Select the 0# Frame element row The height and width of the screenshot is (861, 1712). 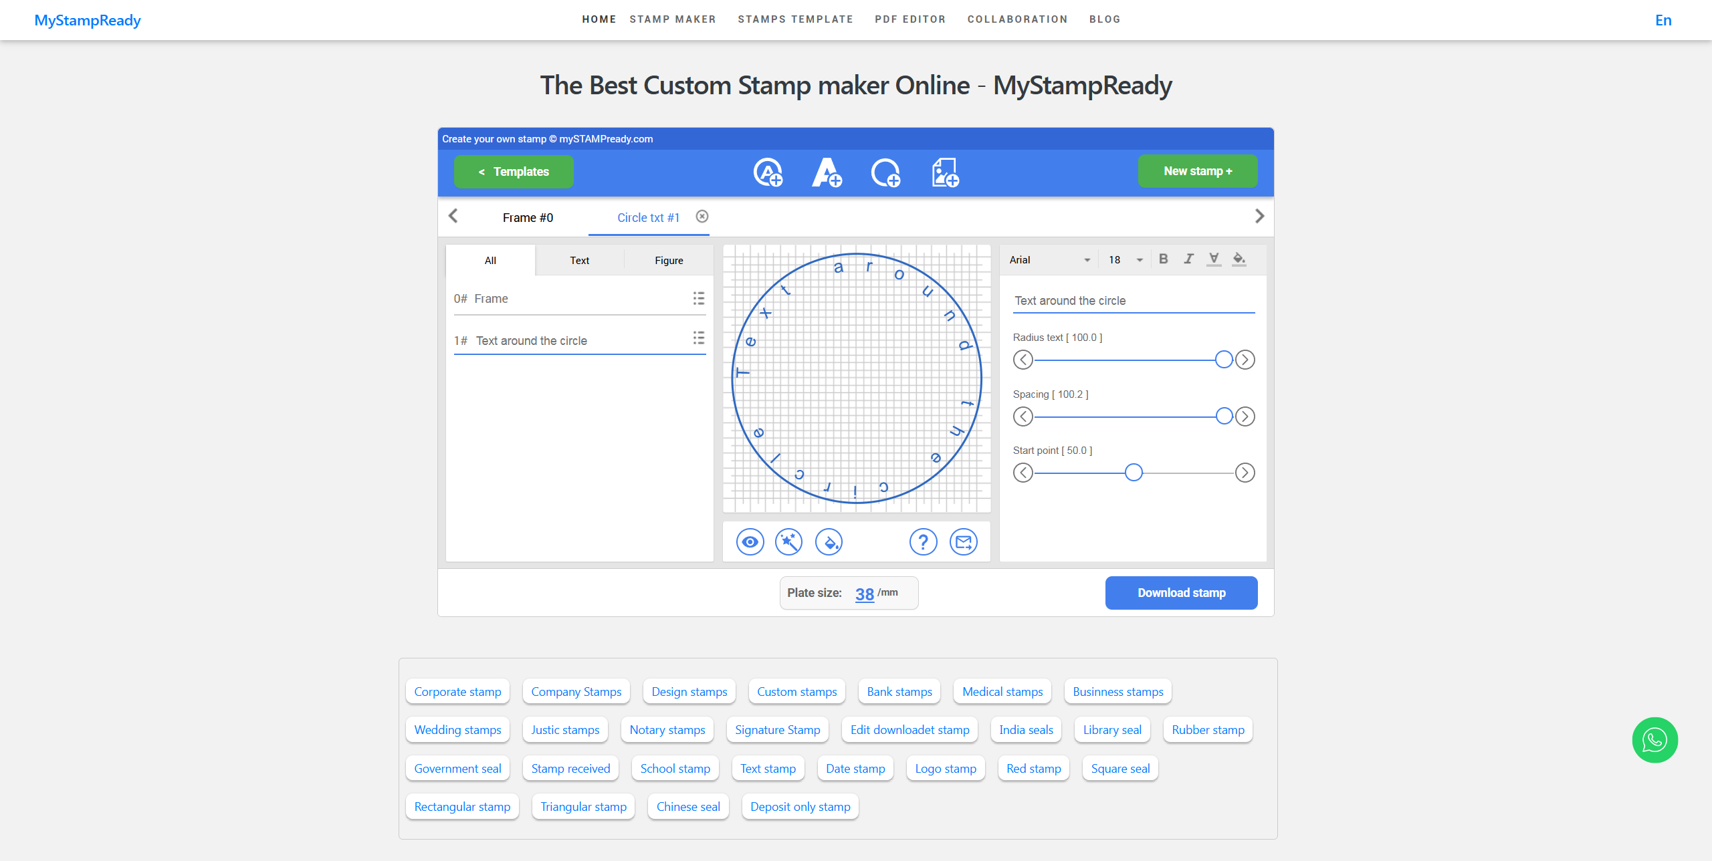coord(579,299)
